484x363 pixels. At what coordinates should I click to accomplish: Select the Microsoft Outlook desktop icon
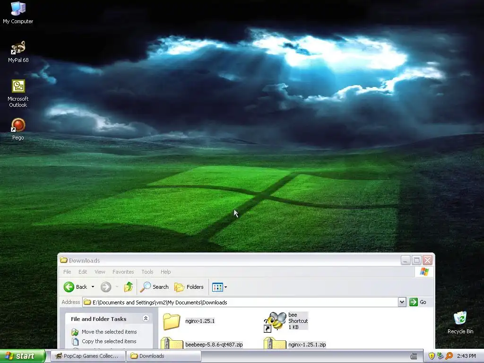[x=18, y=94]
